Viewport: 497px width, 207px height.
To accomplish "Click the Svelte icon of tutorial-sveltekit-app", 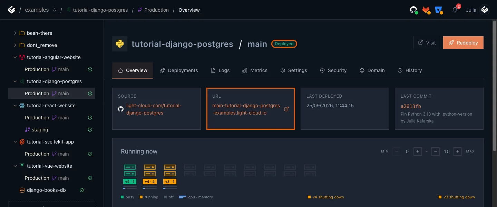I will [22, 142].
